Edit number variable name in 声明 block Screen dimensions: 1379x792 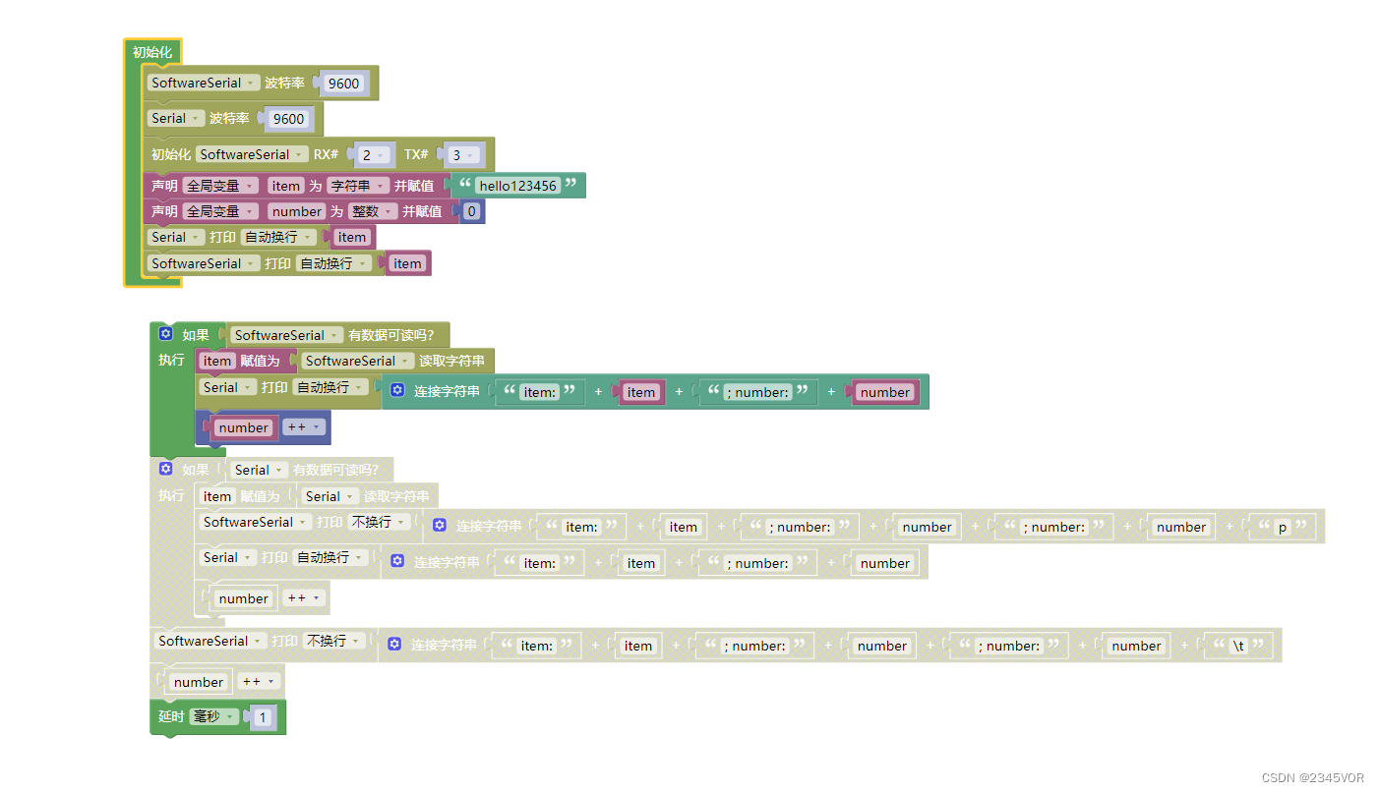(296, 211)
